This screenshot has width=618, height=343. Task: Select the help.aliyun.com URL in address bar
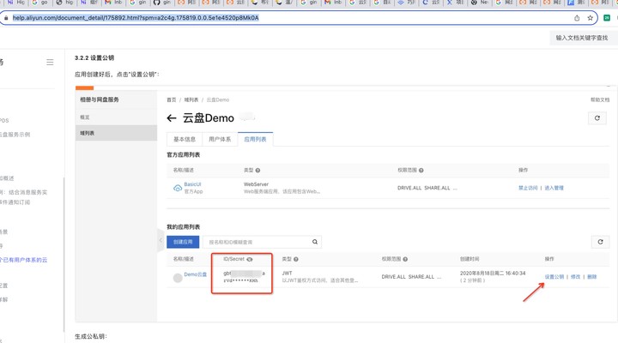136,18
